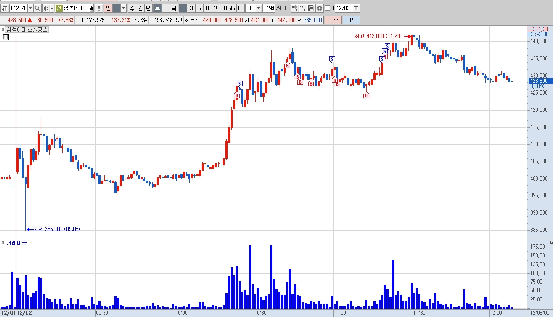Expand the dropdown arrow beside the speaker icon
Viewport: 553px width, 317px height.
pos(52,8)
